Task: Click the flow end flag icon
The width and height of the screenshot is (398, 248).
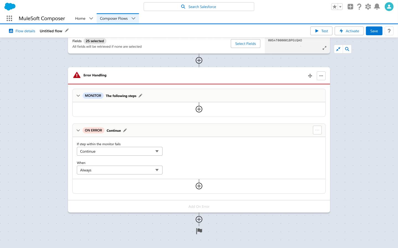Action: click(x=199, y=231)
